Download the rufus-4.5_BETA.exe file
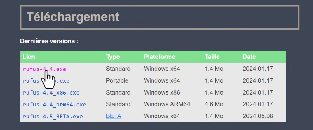 point(53,117)
